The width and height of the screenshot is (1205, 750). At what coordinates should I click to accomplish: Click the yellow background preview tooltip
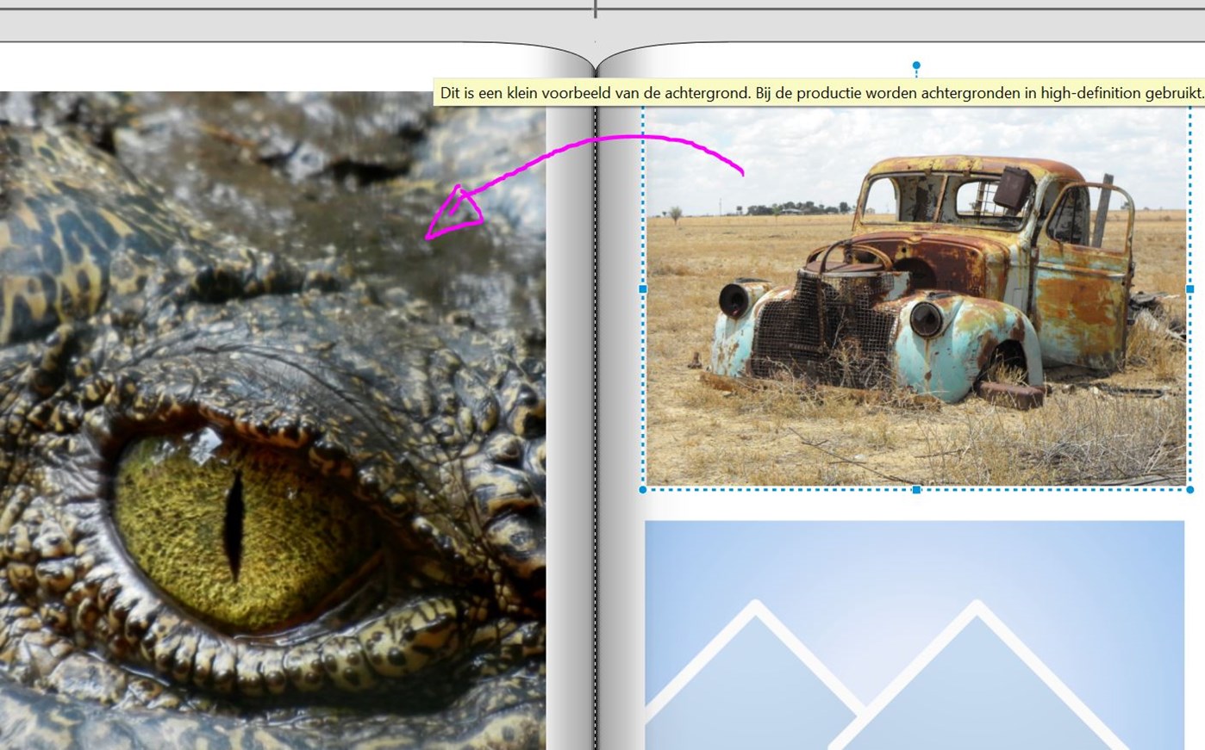(x=819, y=93)
